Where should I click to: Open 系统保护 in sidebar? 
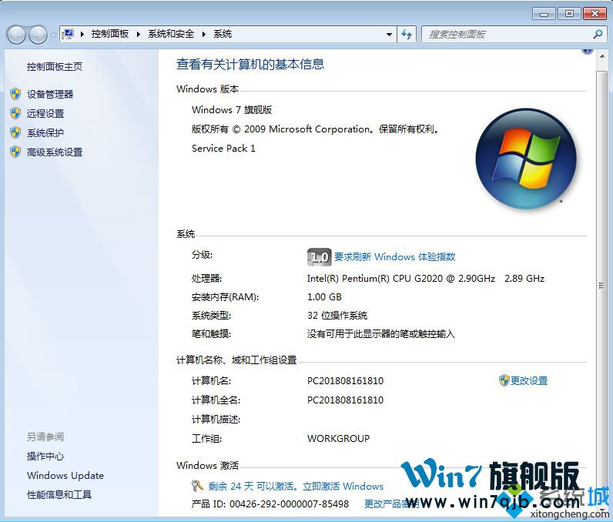coord(45,133)
